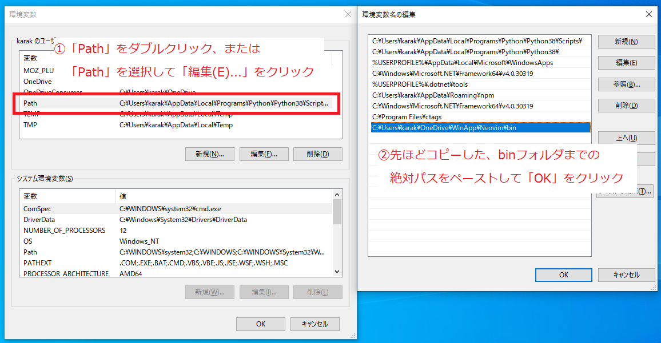
Task: Click OK in the environment variables dialog
Action: [260, 324]
